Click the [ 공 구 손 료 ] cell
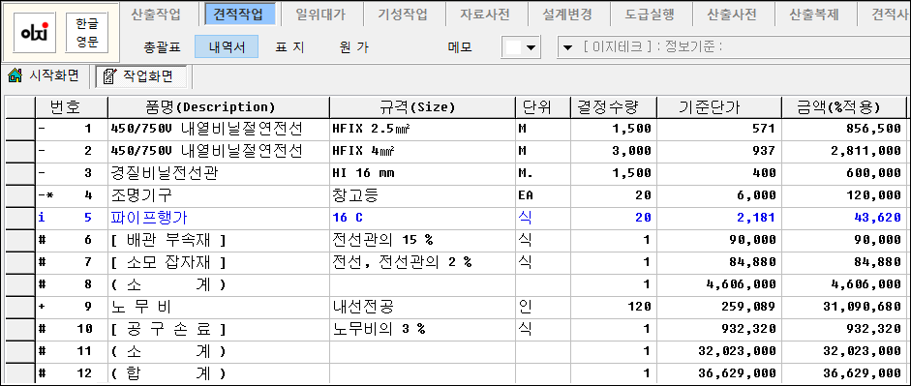Image resolution: width=911 pixels, height=386 pixels. (x=219, y=329)
